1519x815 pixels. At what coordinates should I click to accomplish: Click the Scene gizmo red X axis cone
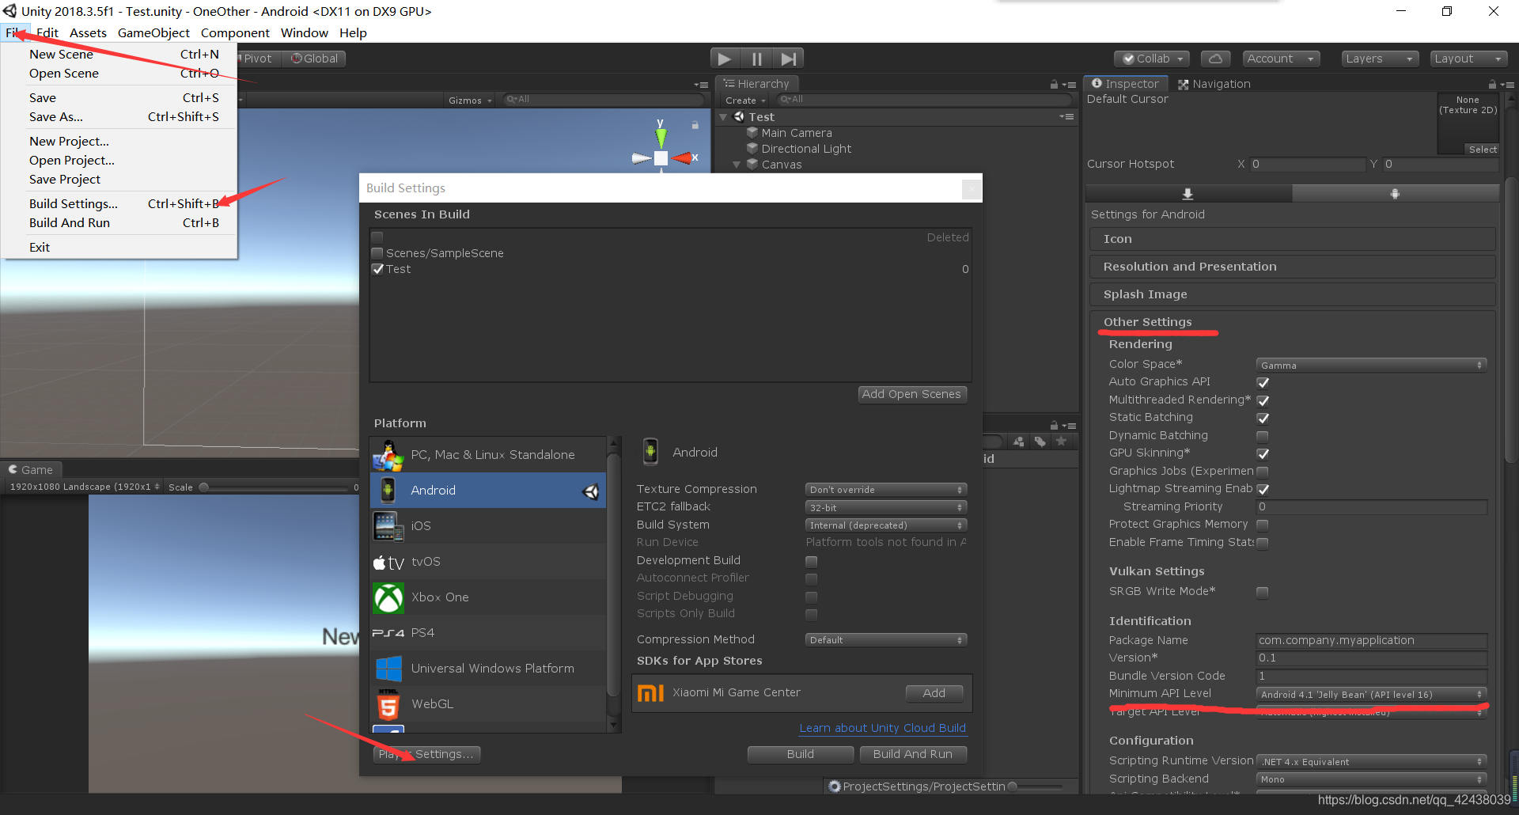[682, 158]
